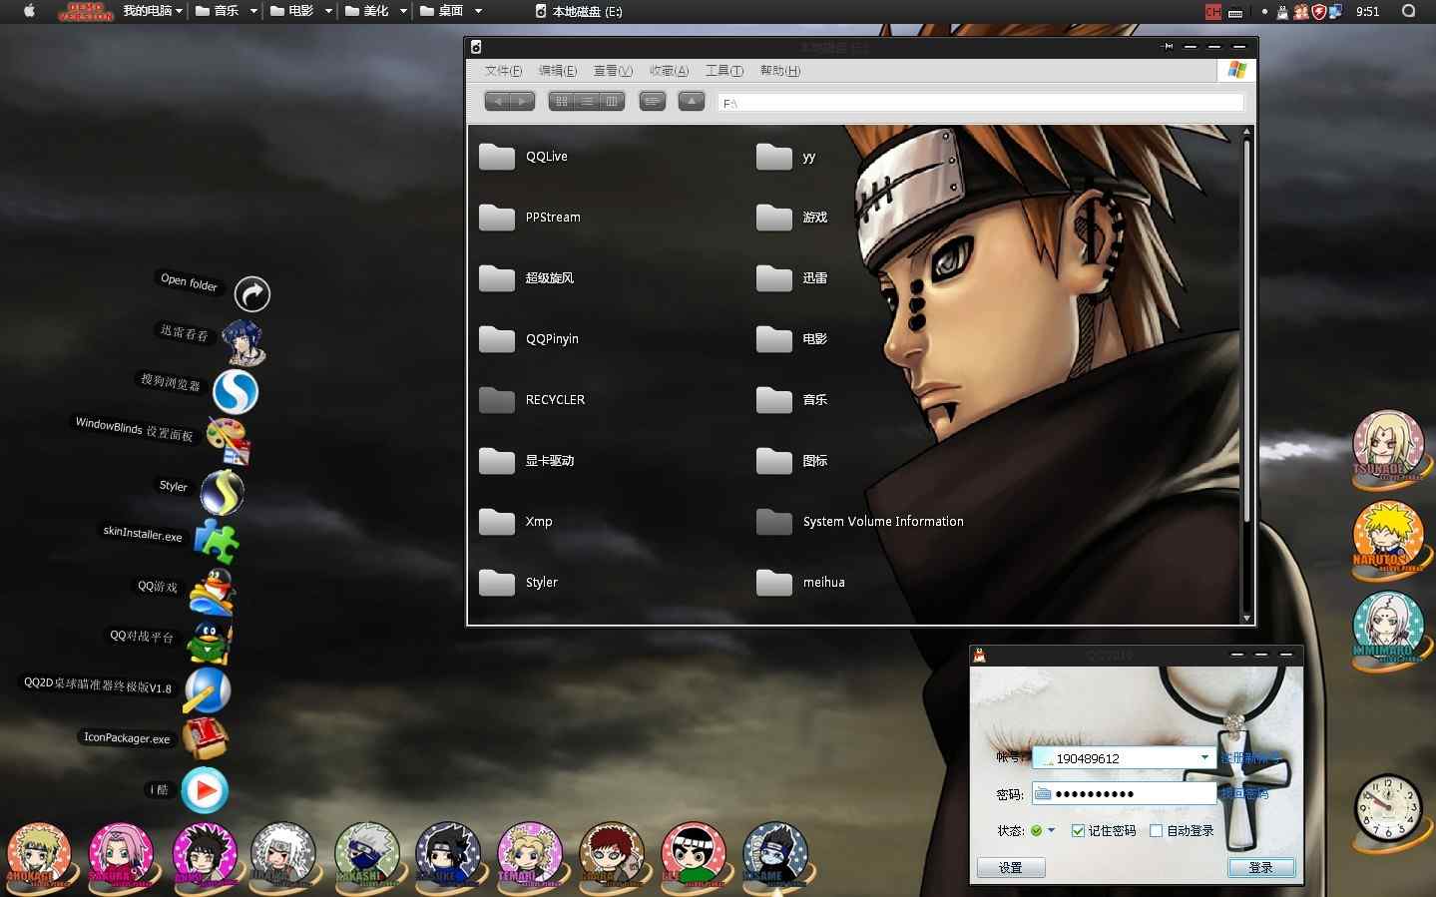Launch Styler from the side dock

point(222,493)
